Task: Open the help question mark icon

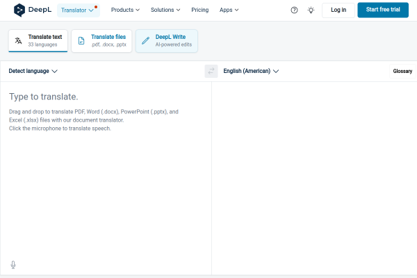Action: [294, 10]
